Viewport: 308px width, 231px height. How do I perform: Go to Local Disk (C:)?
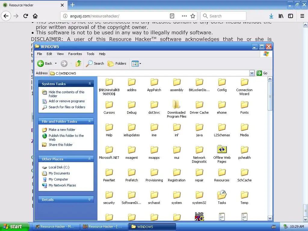59,167
